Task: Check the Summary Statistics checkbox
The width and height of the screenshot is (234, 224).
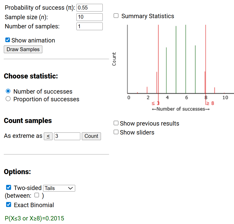Action: coord(116,16)
